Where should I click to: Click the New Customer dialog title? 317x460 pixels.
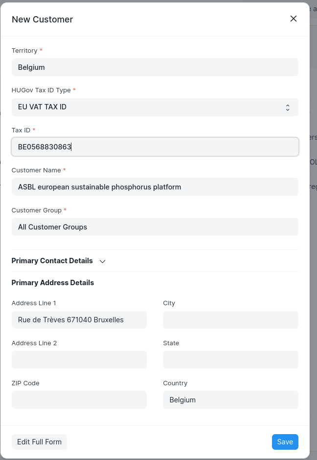pos(42,20)
